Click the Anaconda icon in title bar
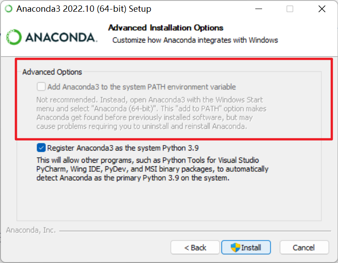Viewport: 338px width, 263px height. (x=9, y=9)
